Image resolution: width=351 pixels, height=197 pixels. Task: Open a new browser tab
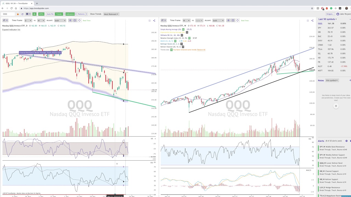tap(37, 3)
